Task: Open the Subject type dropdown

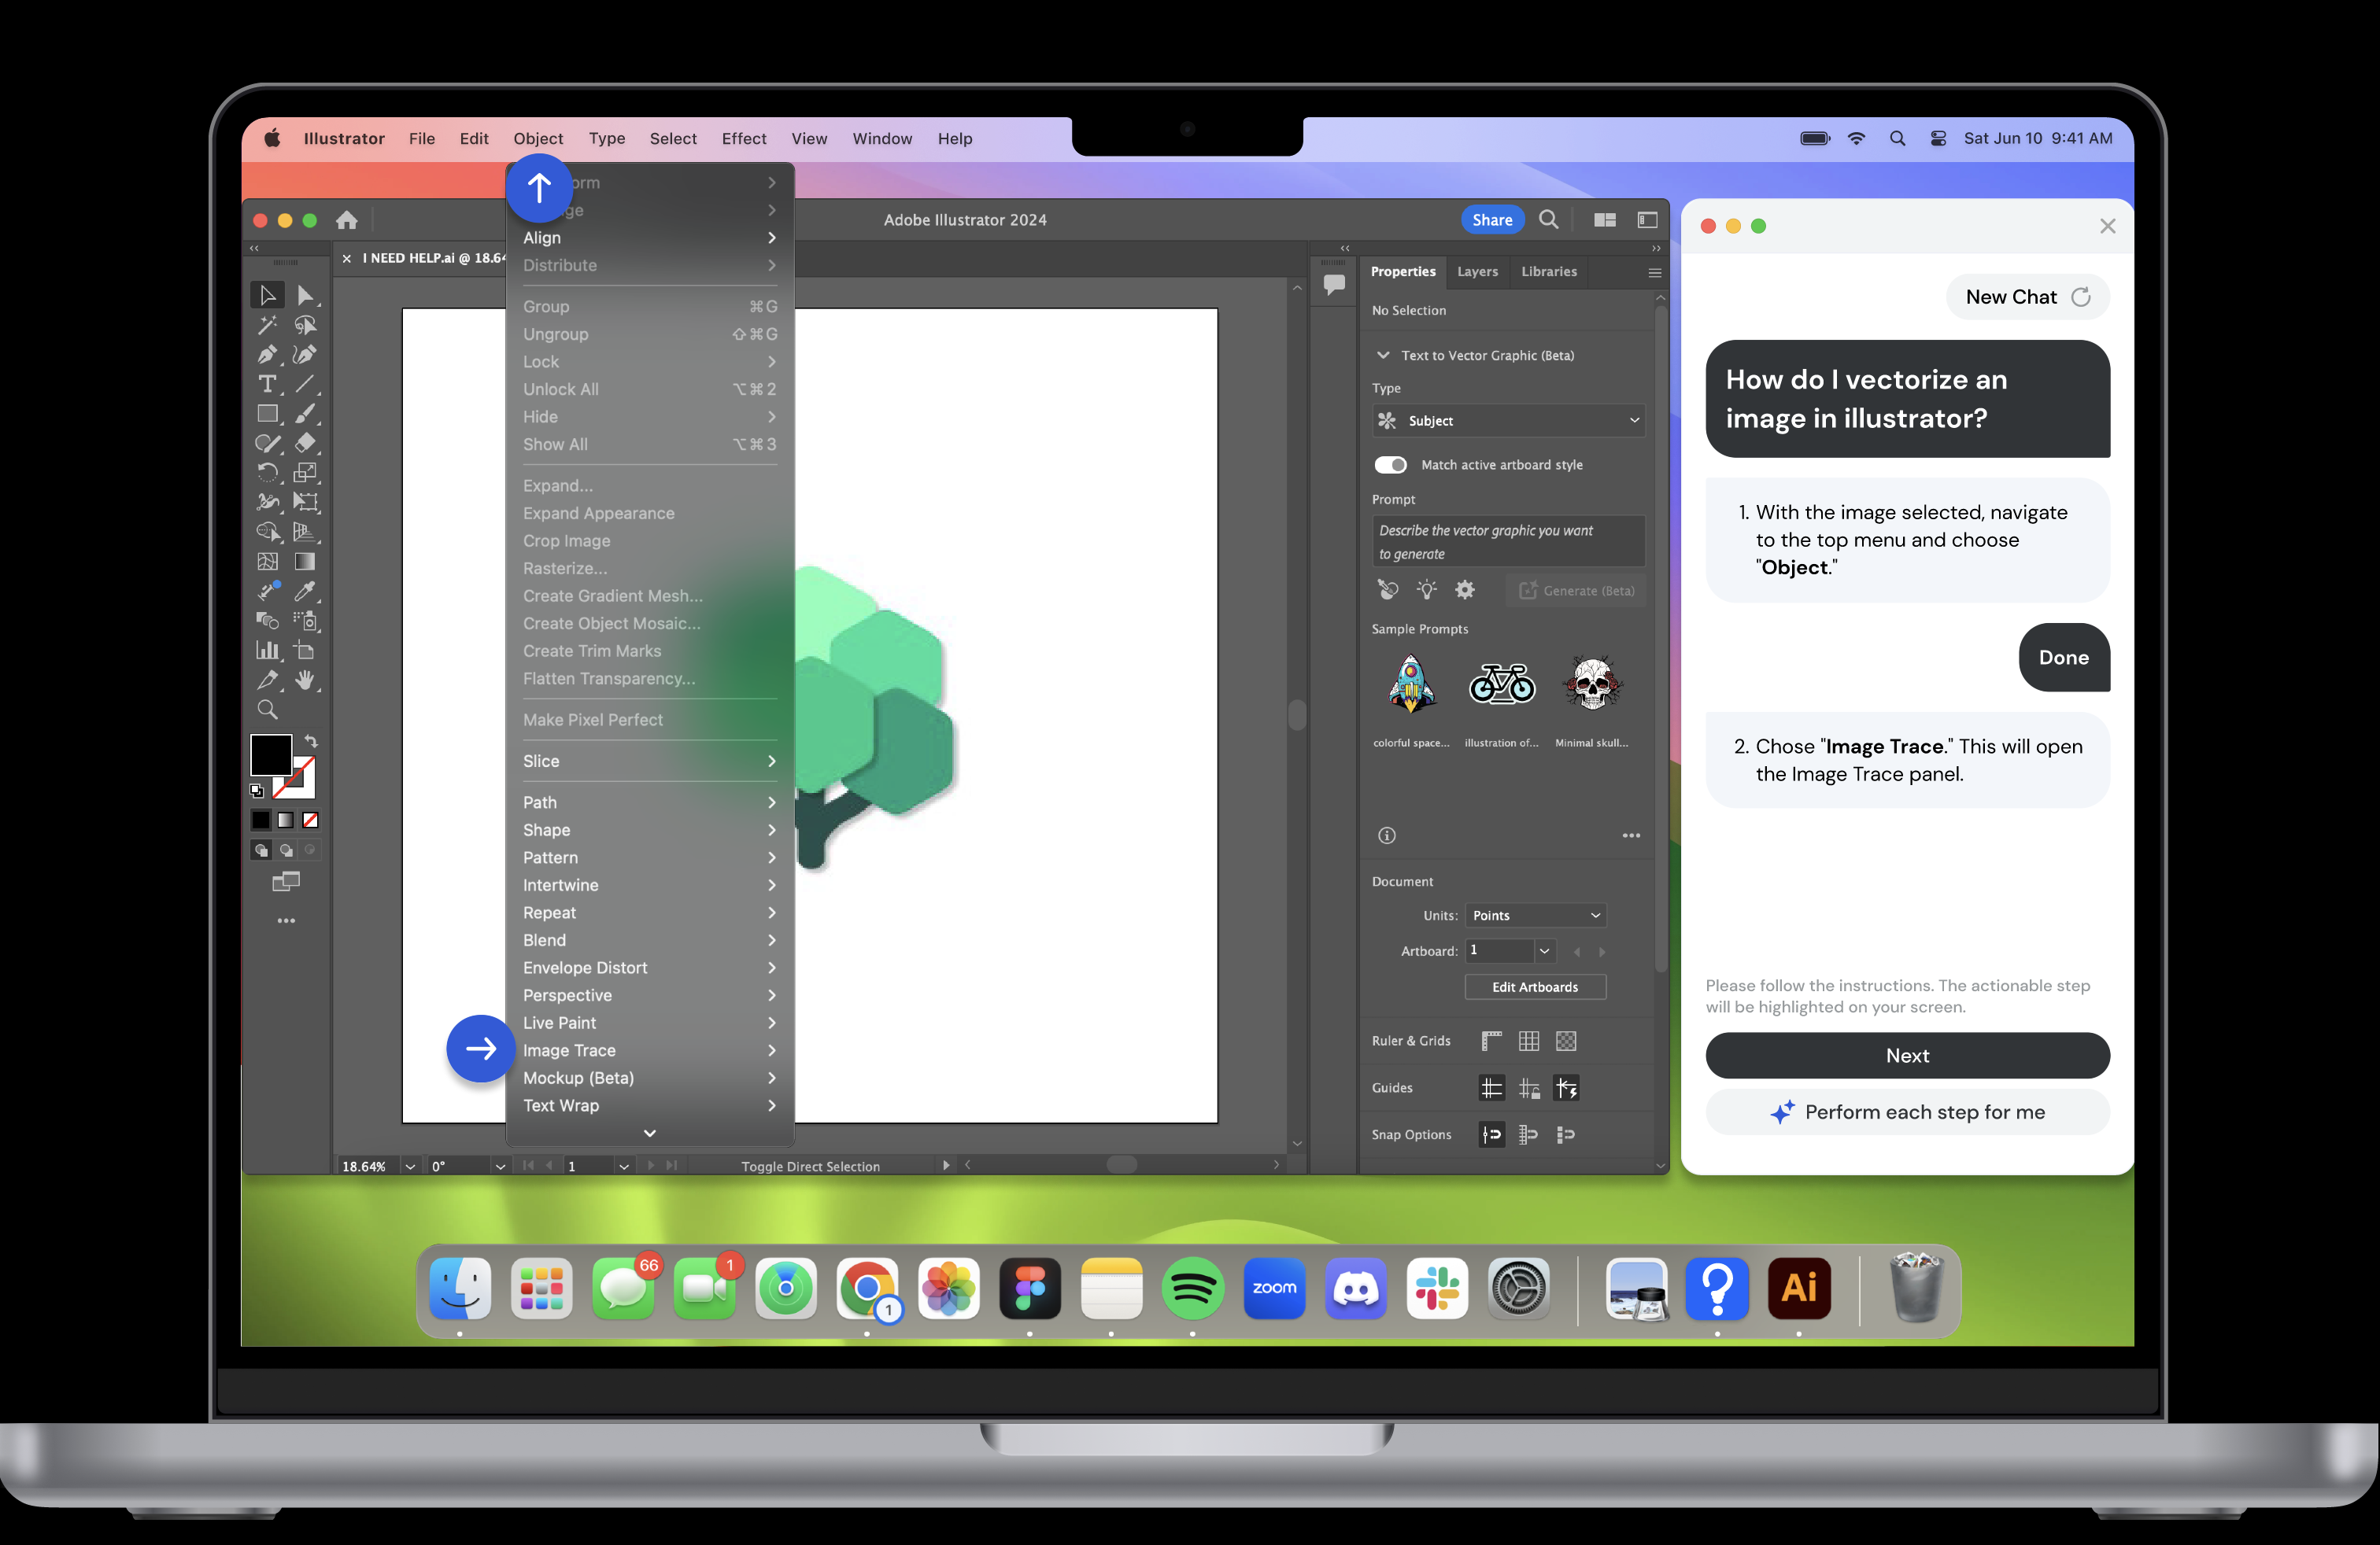Action: (x=1508, y=421)
